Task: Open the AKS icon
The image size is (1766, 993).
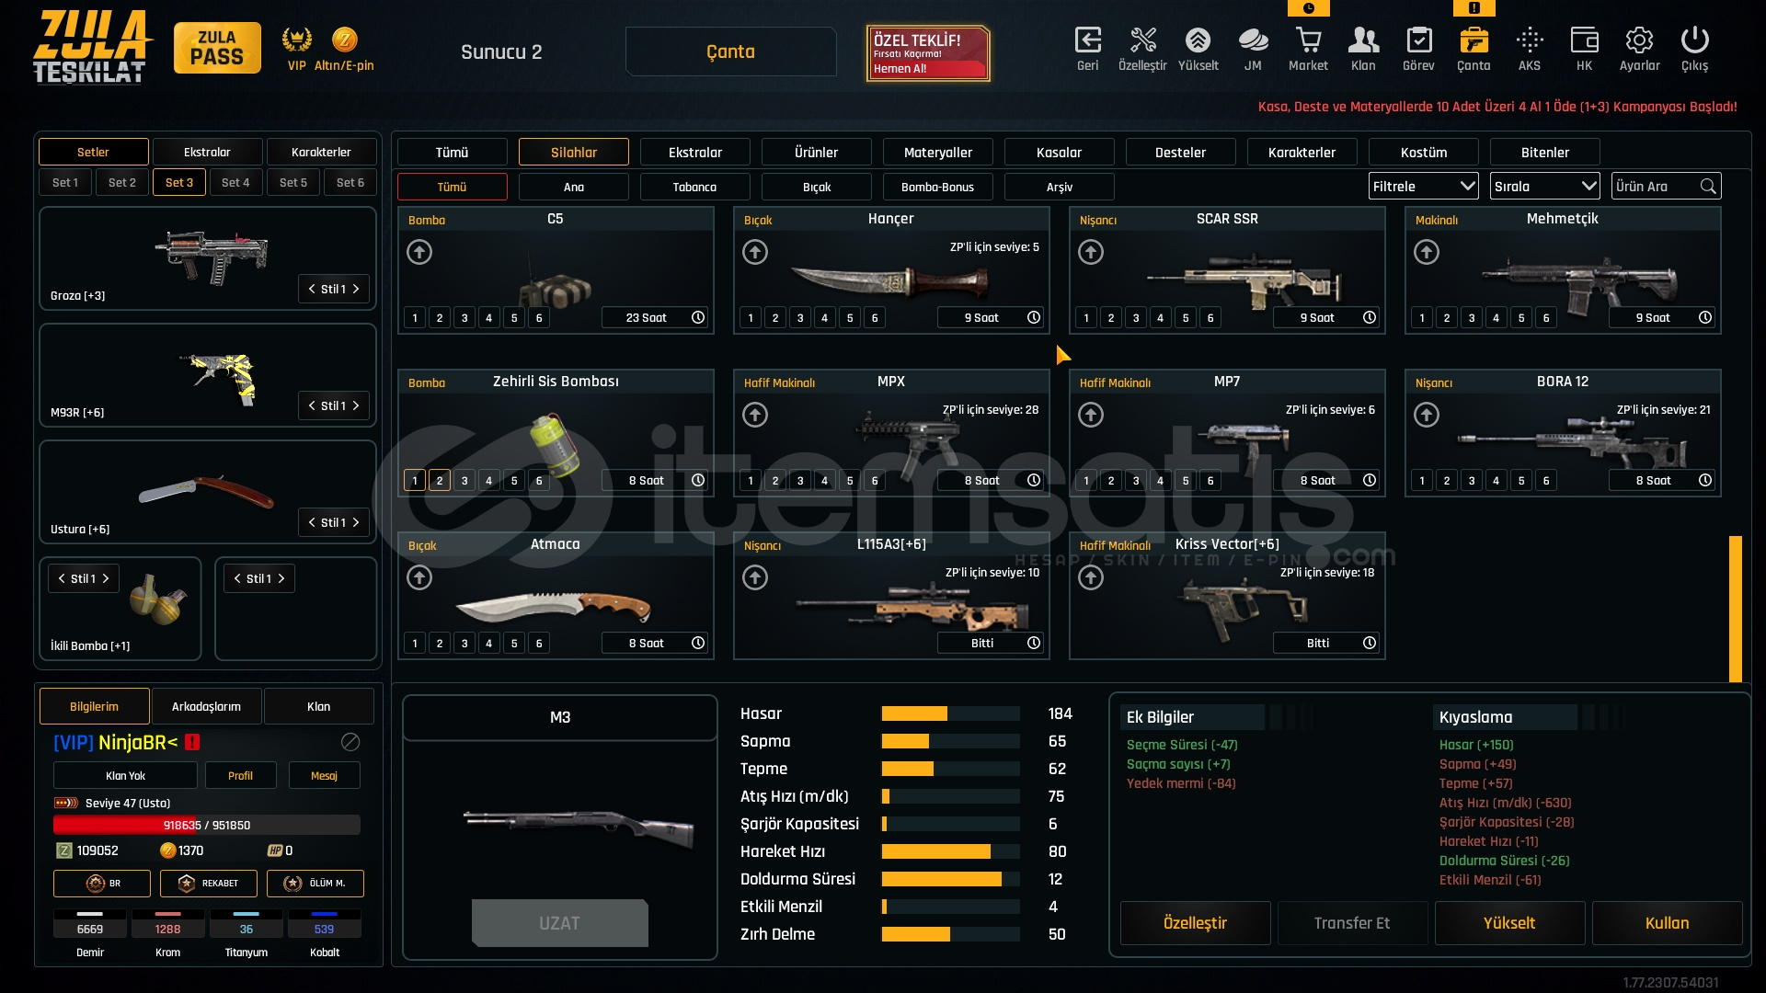Action: (1530, 40)
